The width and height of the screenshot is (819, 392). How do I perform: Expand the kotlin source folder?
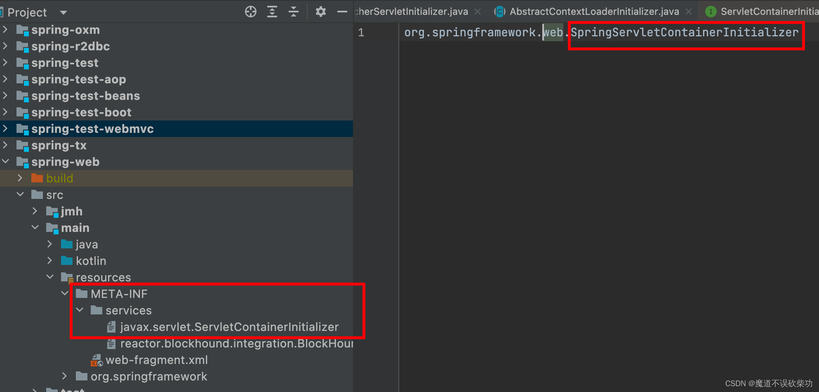pos(50,261)
